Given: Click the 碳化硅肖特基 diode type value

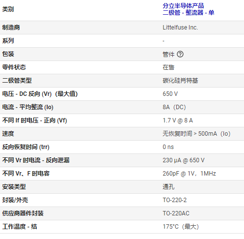Looking at the screenshot, I should pyautogui.click(x=180, y=81).
